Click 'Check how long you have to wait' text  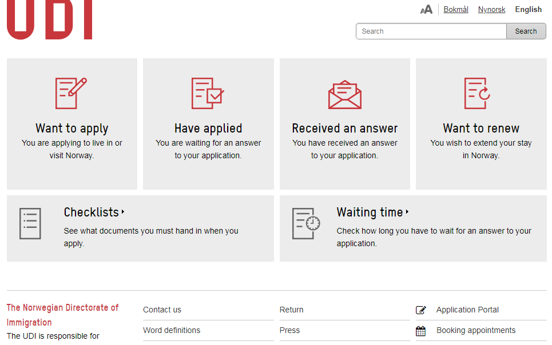(434, 237)
